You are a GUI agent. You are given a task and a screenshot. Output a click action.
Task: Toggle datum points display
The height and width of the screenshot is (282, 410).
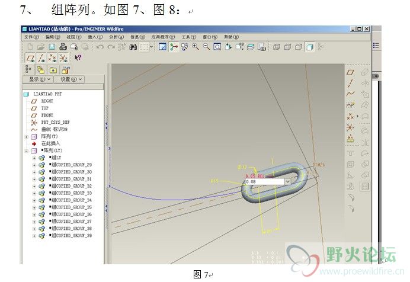coord(52,57)
